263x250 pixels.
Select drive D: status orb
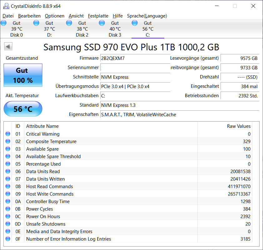(36, 23)
